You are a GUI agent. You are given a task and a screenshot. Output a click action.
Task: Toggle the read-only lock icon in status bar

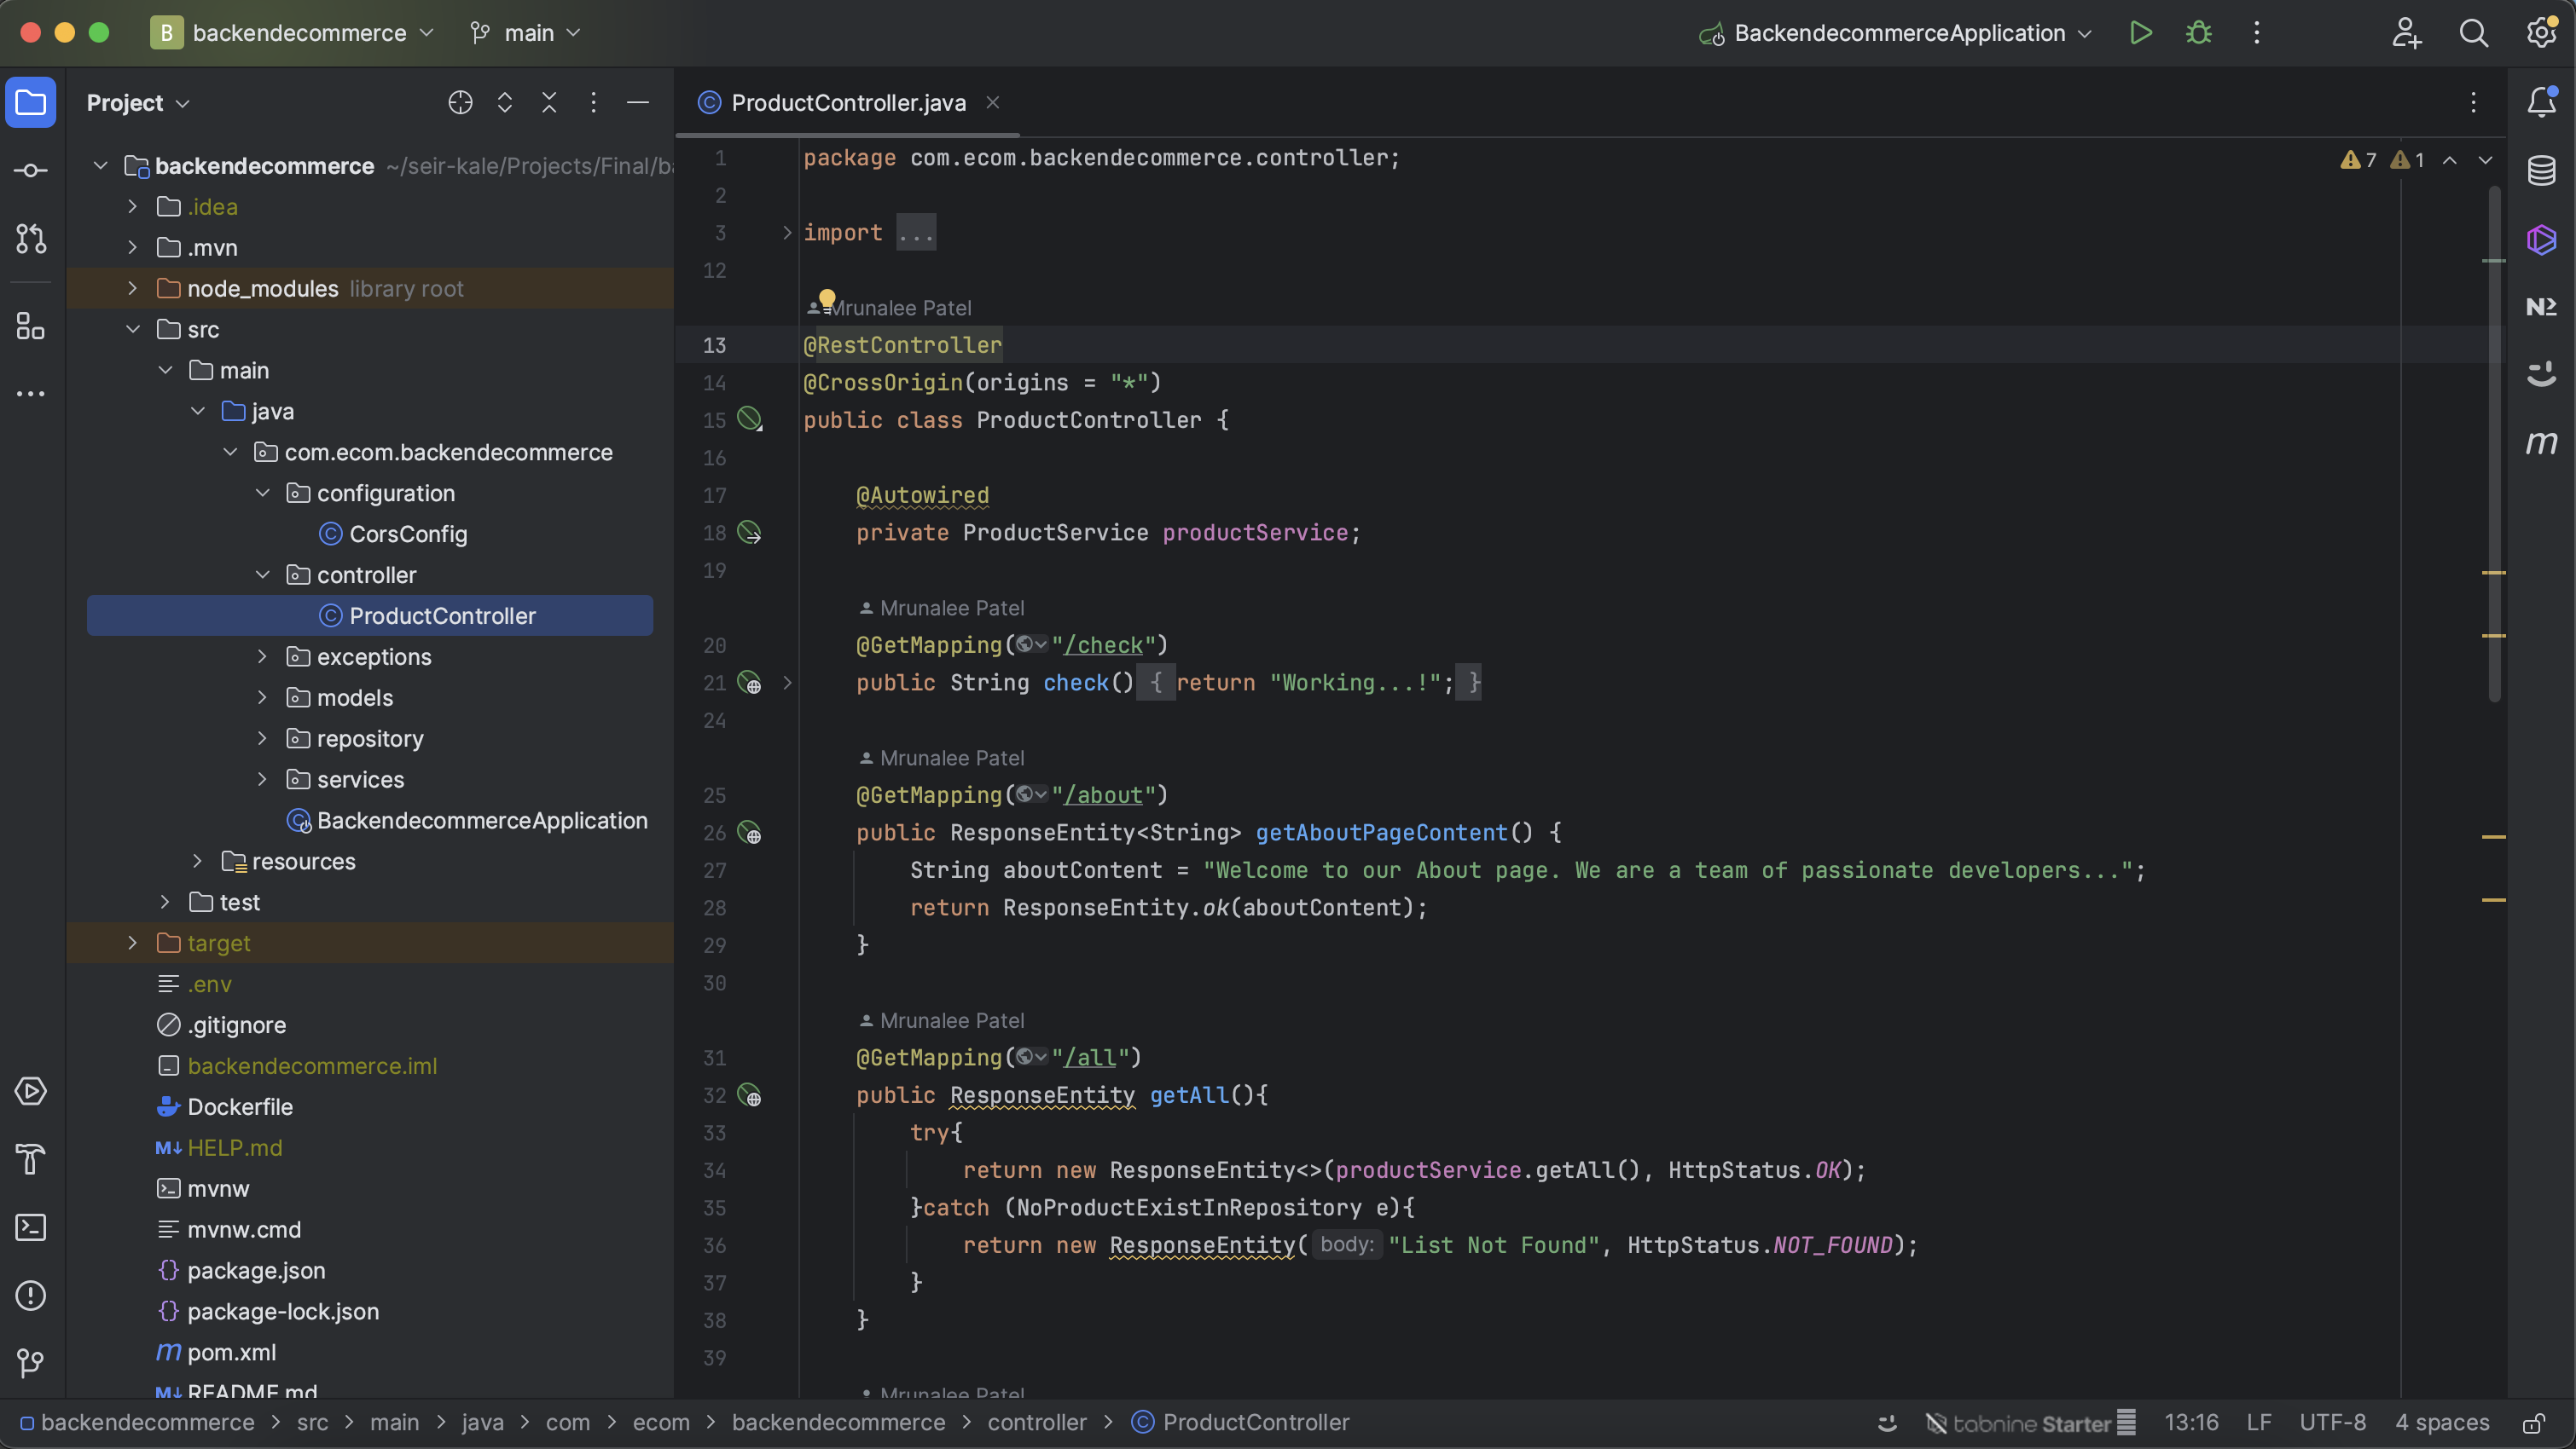(x=2533, y=1423)
